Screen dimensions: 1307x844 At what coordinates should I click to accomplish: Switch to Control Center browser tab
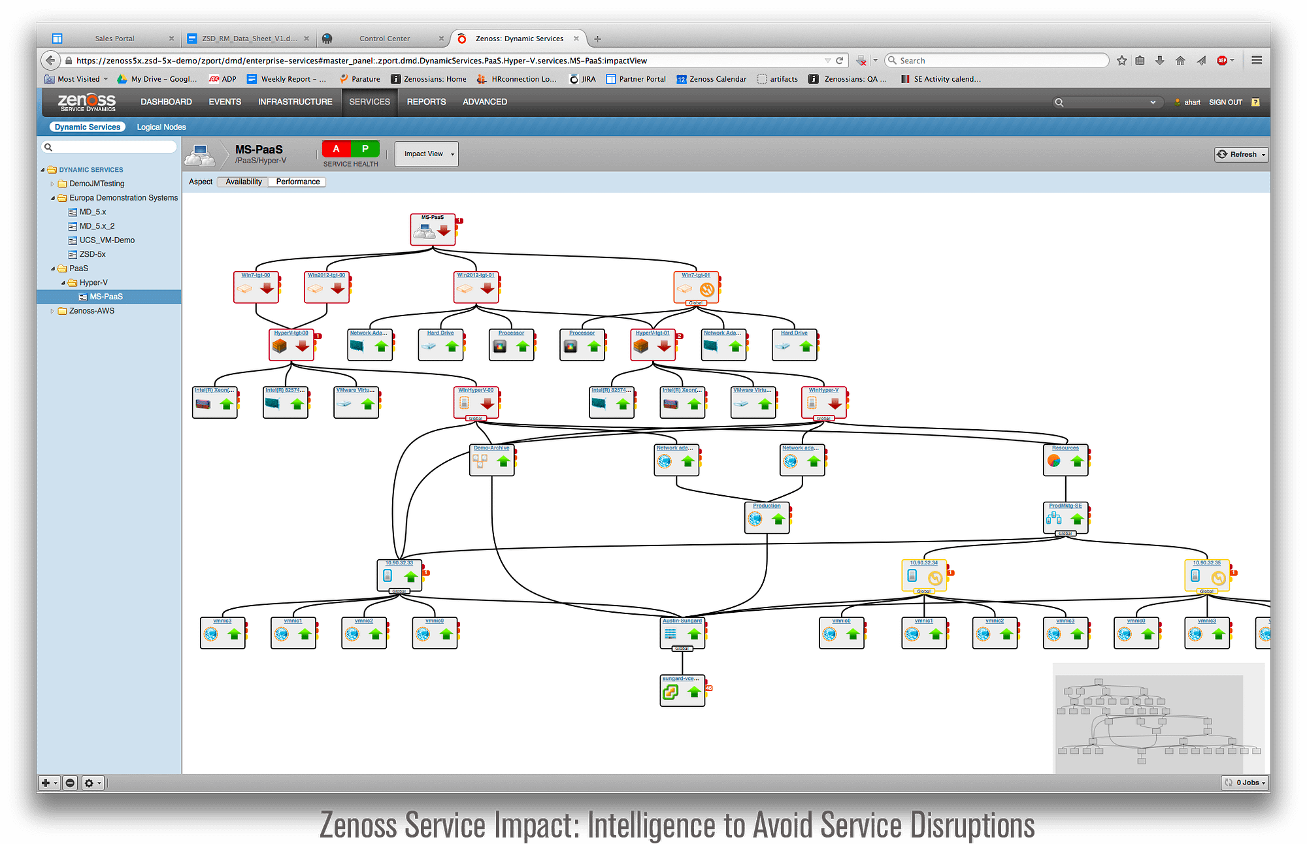384,39
